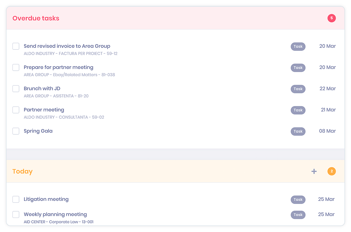Viewport: 351px width, 232px height.
Task: Complete the Partner meeting task checkbox
Action: tap(16, 110)
